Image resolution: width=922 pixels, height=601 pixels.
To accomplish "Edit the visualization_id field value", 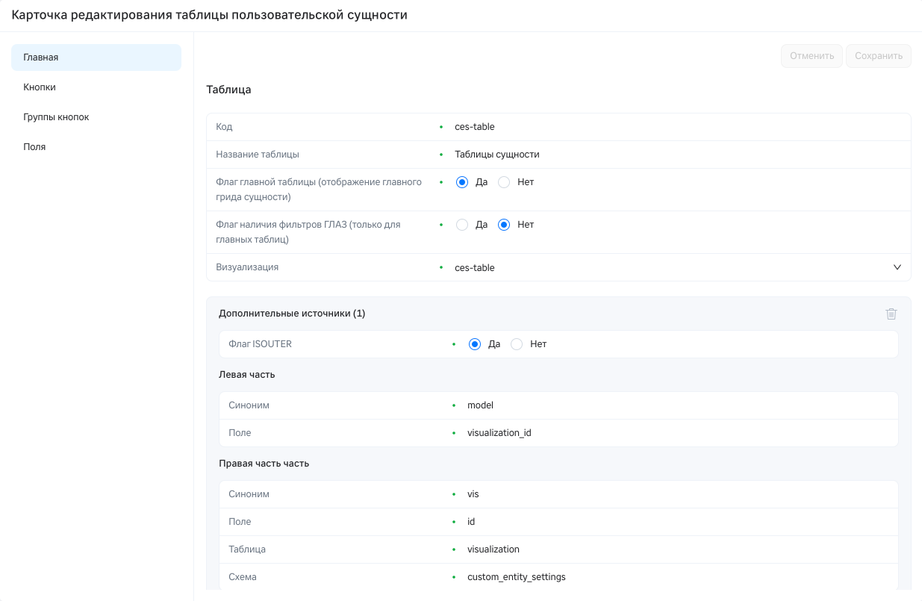I will (x=499, y=433).
